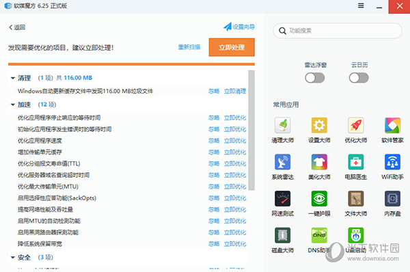Image resolution: width=410 pixels, height=272 pixels.
Task: Ignore 初始化应用程序发生错误时的等待时间
Action: [214, 129]
